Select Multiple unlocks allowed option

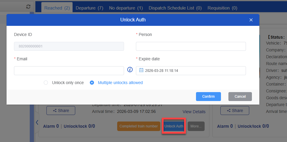point(92,83)
